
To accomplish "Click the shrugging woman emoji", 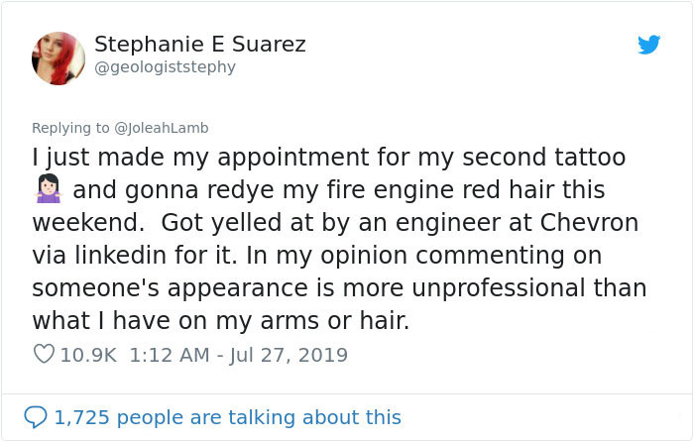I will point(48,189).
